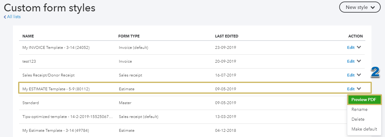This screenshot has width=385, height=137.
Task: Select the Standard master template row
Action: click(x=31, y=103)
